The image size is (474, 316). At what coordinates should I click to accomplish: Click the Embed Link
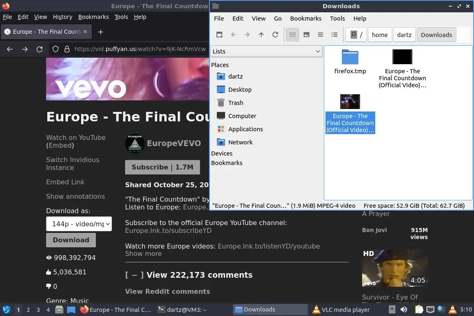[x=65, y=182]
